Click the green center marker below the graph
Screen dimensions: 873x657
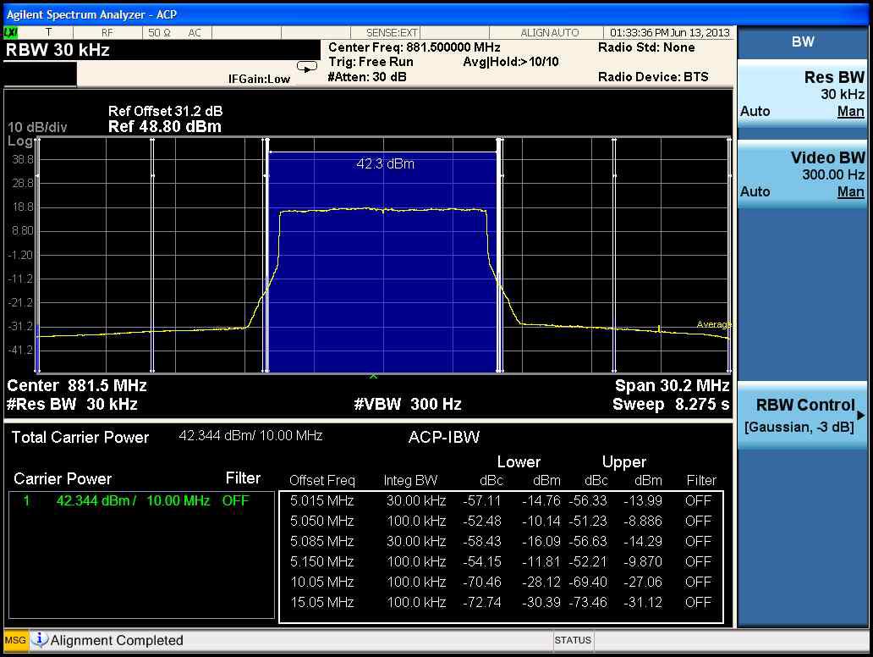pos(373,376)
